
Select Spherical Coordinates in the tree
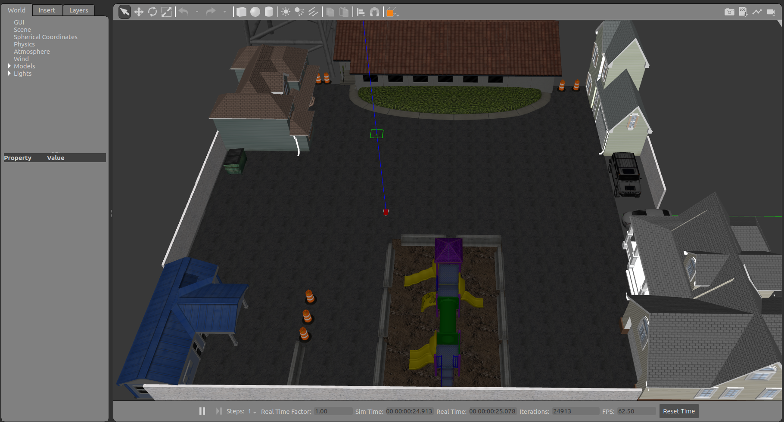click(46, 37)
